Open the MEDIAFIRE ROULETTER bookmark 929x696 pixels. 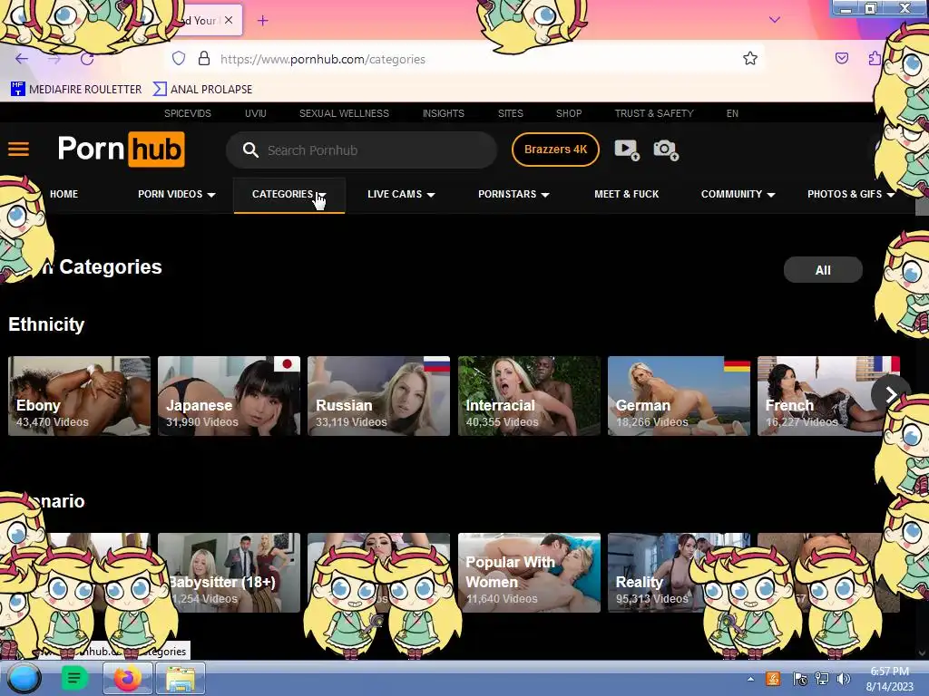76,90
